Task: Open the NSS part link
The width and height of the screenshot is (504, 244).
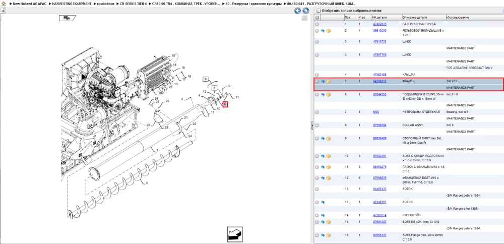Action: coord(376,112)
